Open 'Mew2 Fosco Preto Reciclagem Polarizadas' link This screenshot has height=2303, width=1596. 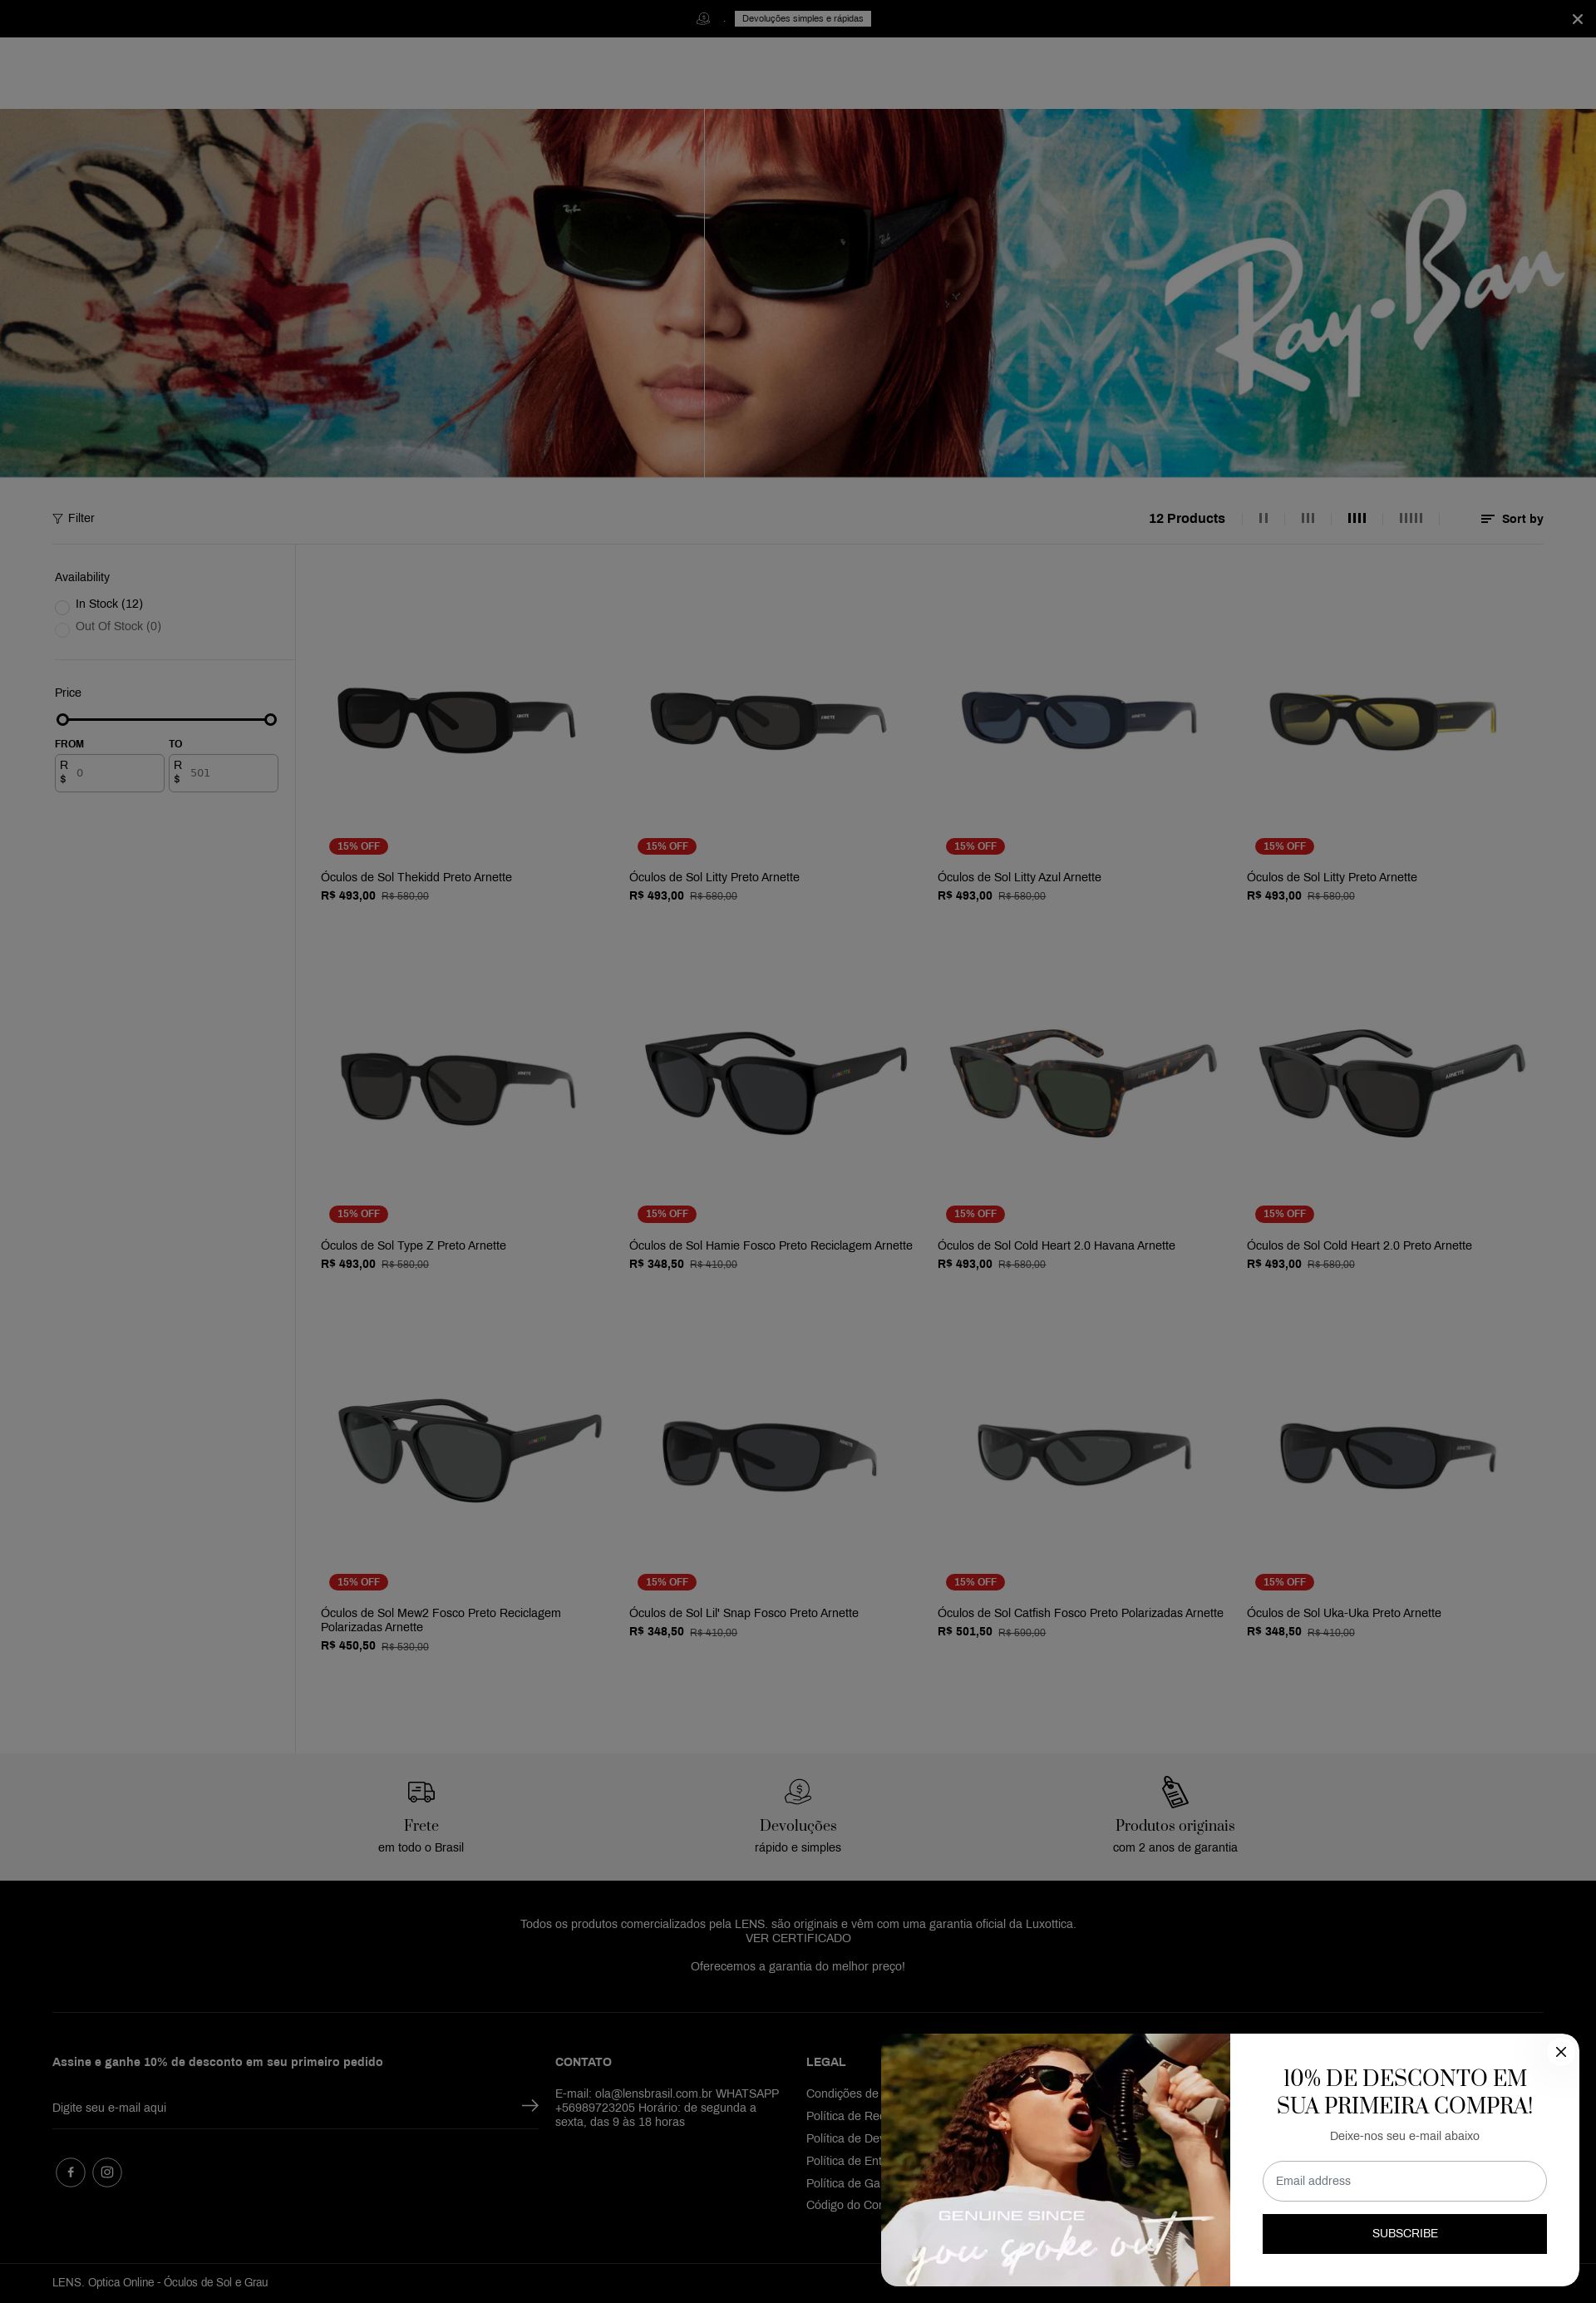[441, 1620]
